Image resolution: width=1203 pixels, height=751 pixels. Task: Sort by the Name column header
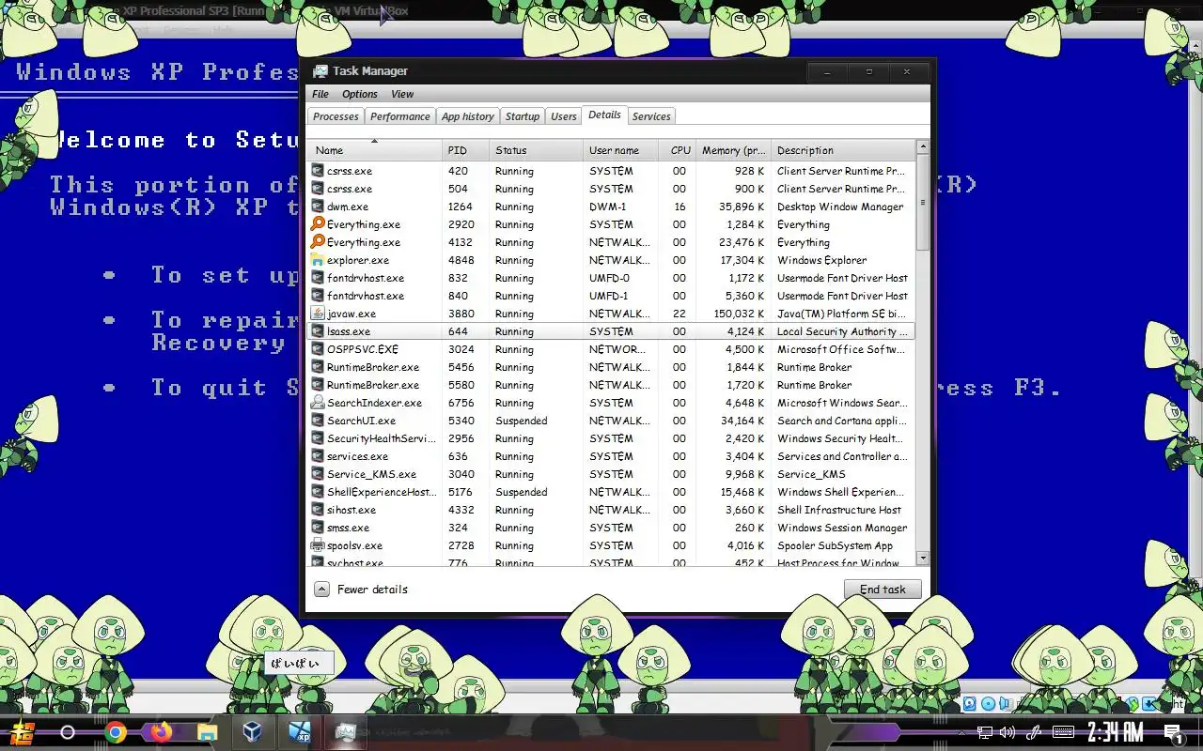[374, 150]
